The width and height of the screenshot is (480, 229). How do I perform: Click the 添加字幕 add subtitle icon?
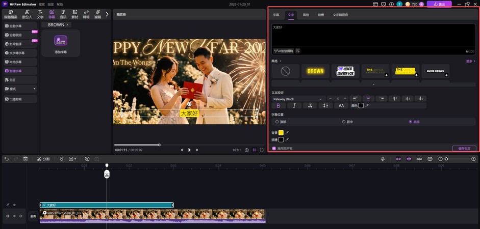(61, 41)
